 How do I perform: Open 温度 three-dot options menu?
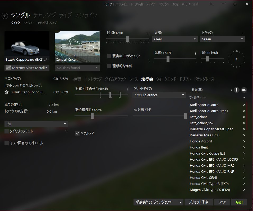[196, 54]
